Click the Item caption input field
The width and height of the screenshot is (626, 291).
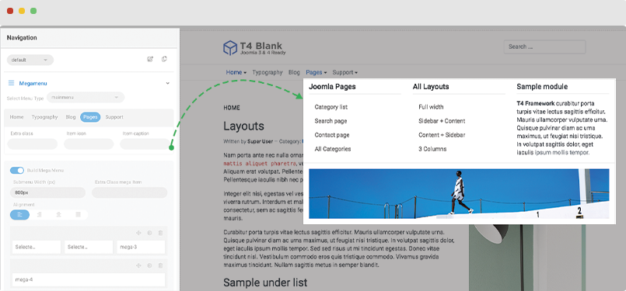click(145, 144)
